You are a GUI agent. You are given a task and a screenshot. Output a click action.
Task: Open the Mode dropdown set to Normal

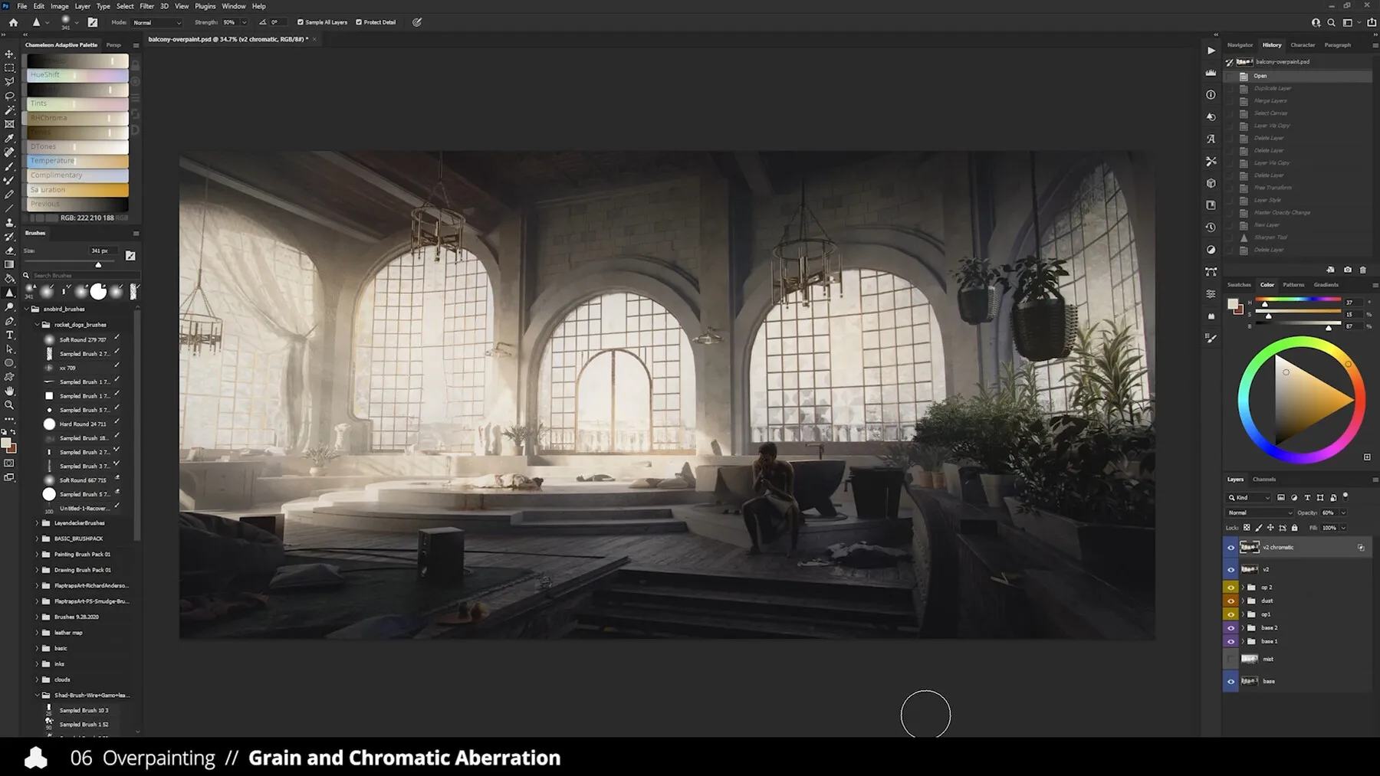click(x=157, y=22)
